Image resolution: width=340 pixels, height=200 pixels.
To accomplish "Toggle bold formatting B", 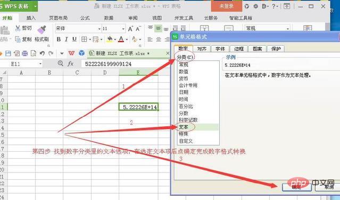I will coord(59,39).
